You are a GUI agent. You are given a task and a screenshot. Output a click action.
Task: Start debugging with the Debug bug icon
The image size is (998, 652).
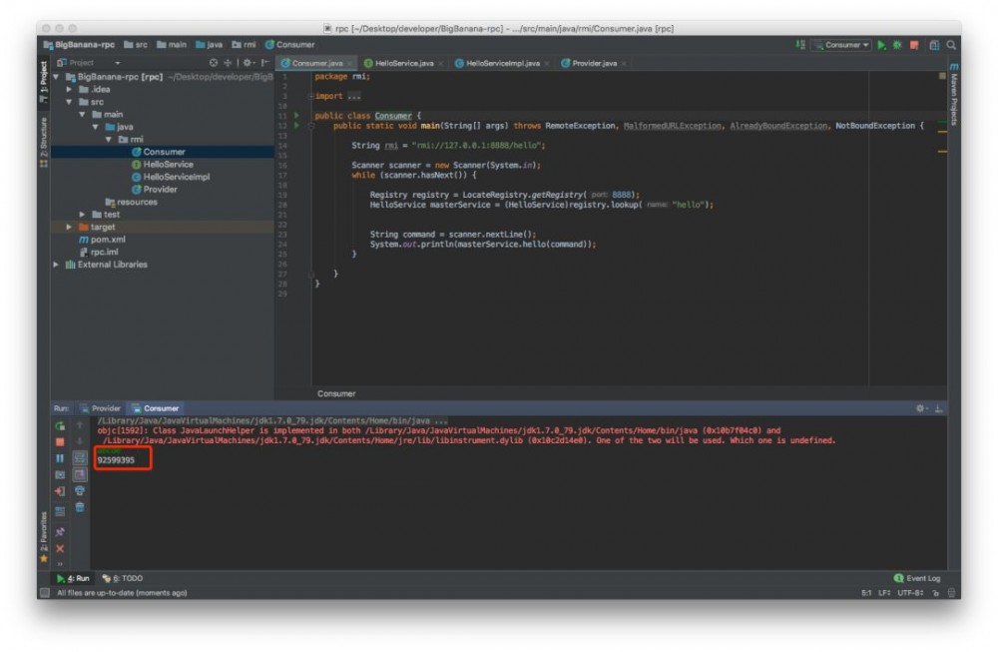[x=897, y=45]
